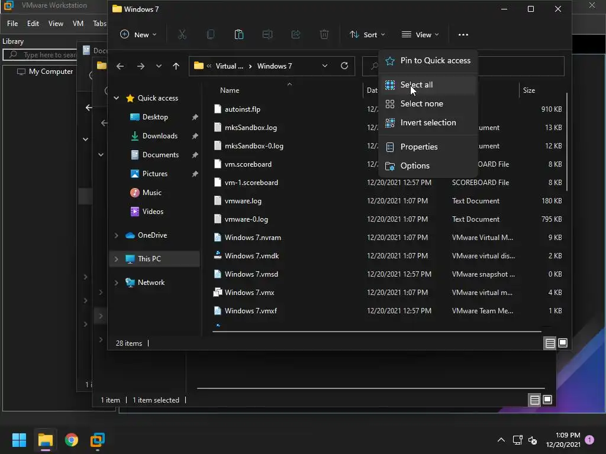Click the Cut scissors icon in toolbar
Screen dimensions: 606x454
[182, 35]
